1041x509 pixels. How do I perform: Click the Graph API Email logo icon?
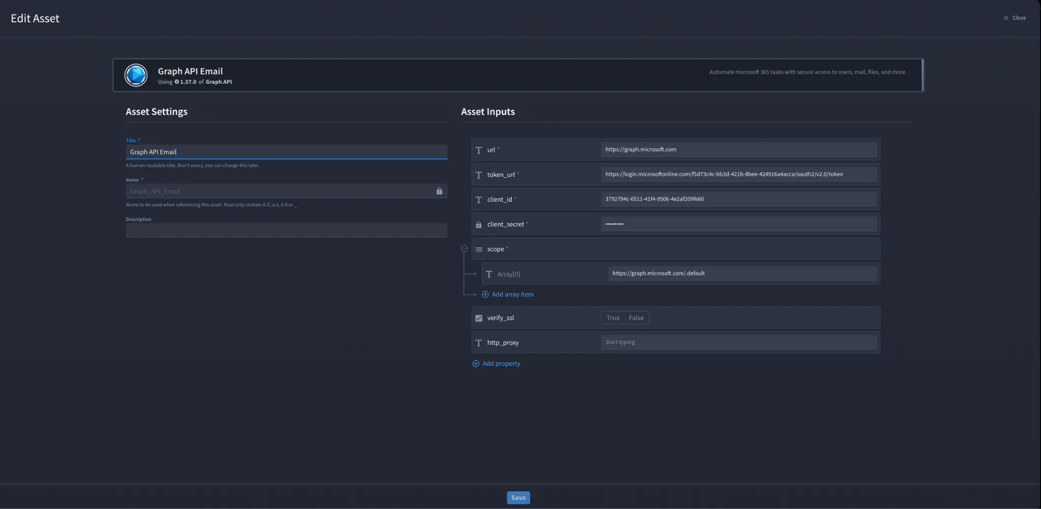(136, 75)
